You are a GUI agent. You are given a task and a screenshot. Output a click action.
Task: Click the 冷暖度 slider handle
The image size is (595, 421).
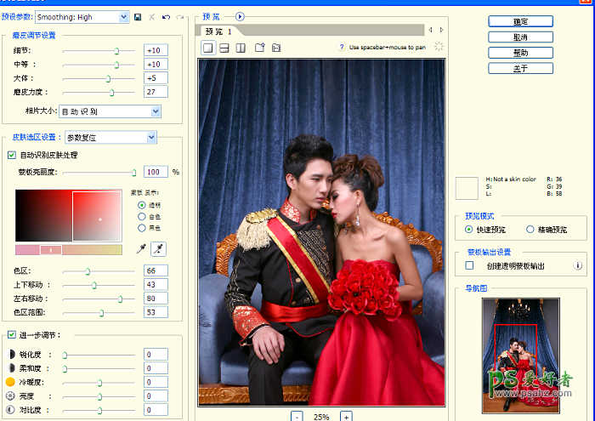point(99,383)
